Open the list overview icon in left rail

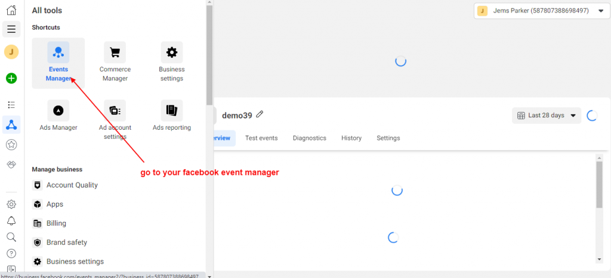[x=11, y=105]
